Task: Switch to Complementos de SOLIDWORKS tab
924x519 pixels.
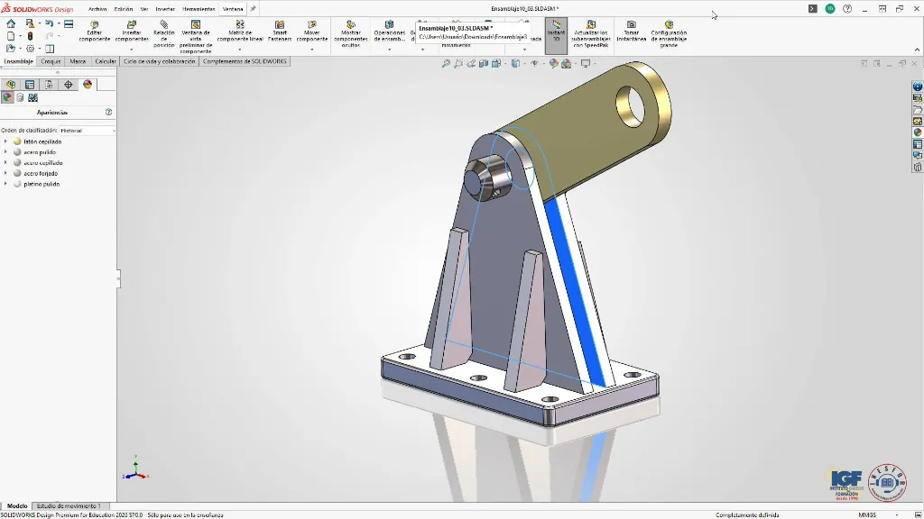Action: point(245,61)
